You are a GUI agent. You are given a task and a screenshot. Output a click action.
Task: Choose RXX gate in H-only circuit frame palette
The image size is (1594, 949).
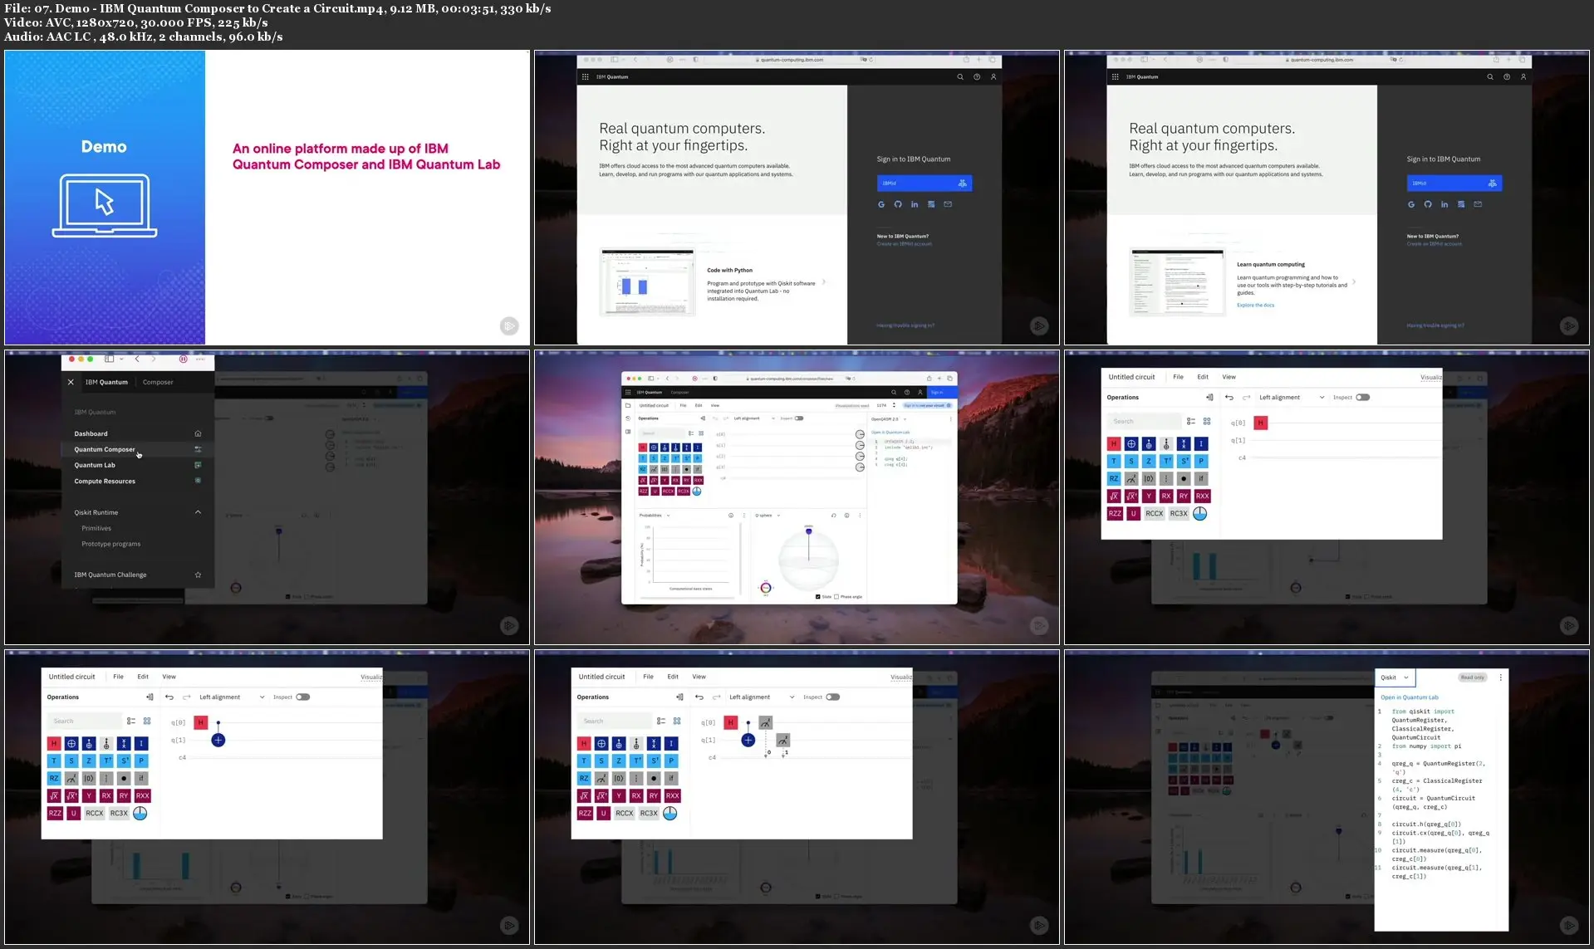1202,497
